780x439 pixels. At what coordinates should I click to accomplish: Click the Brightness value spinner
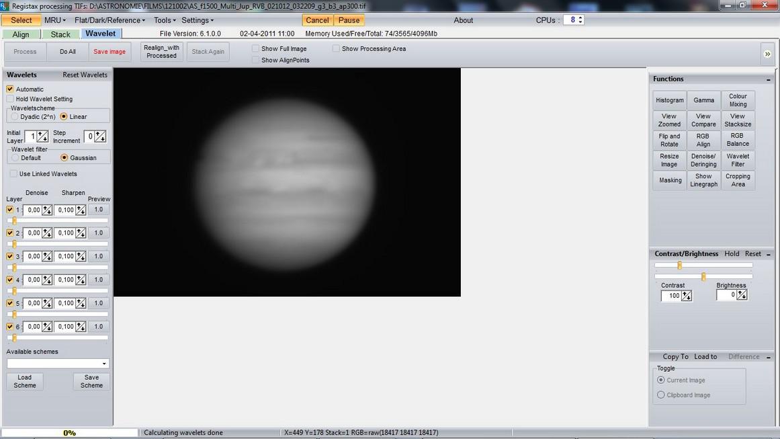coord(742,295)
